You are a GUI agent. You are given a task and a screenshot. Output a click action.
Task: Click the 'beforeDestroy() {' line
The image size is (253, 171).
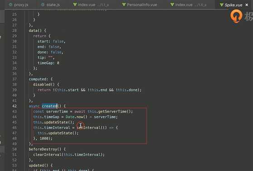click(47, 149)
